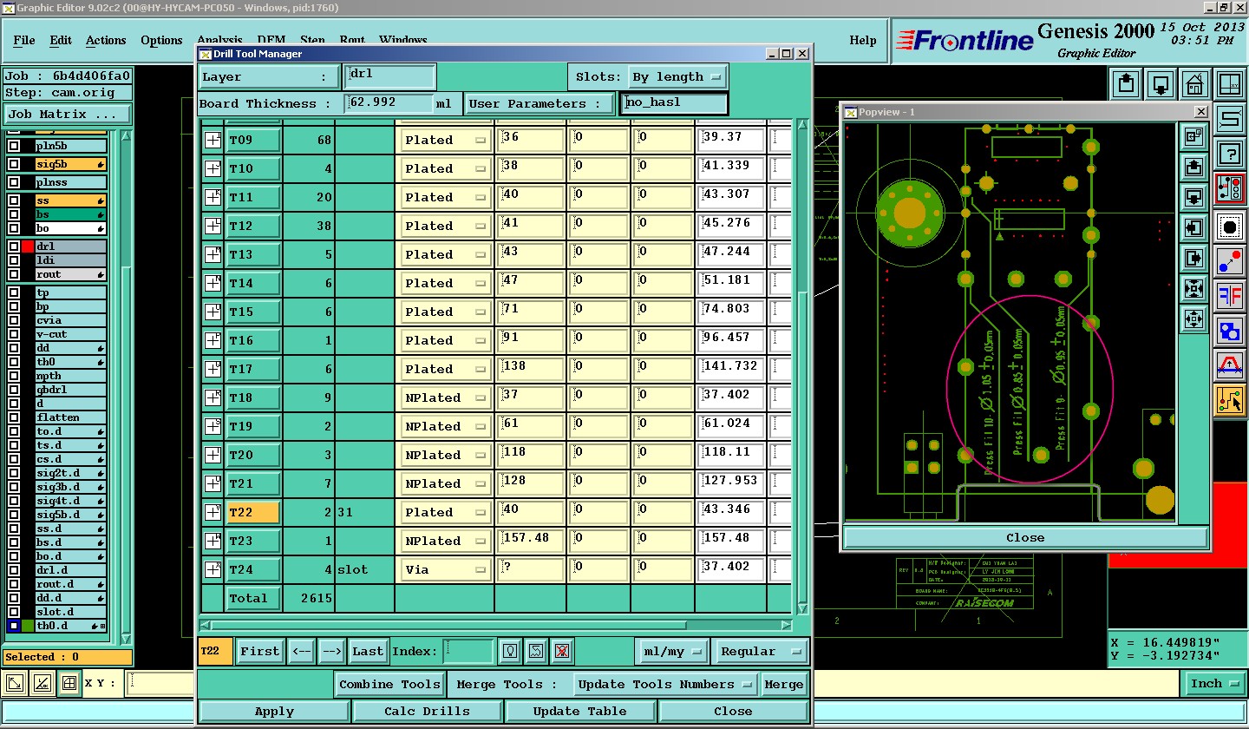Screen dimensions: 1249x729
Task: Click the expand-all arrows icon in Popview
Action: click(x=1193, y=319)
